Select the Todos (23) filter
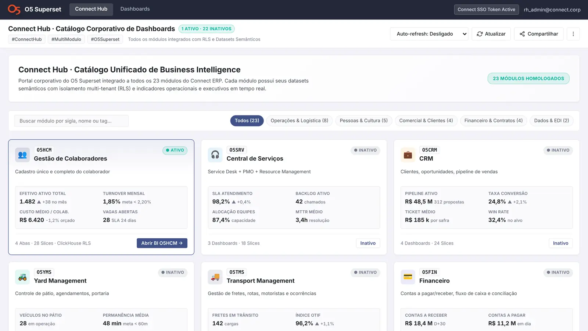 247,121
